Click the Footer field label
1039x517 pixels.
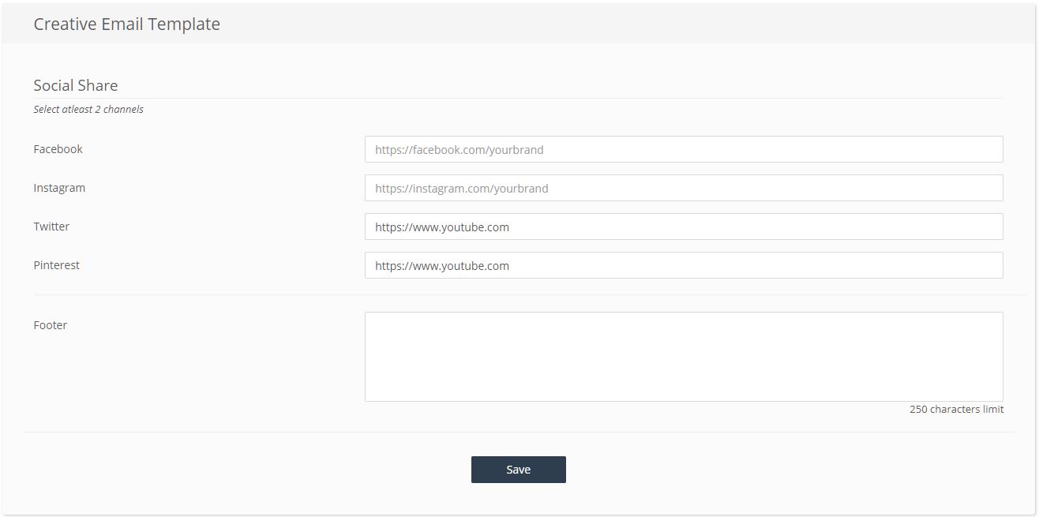[50, 325]
